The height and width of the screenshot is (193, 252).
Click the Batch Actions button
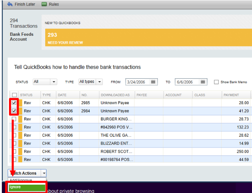click(x=24, y=173)
